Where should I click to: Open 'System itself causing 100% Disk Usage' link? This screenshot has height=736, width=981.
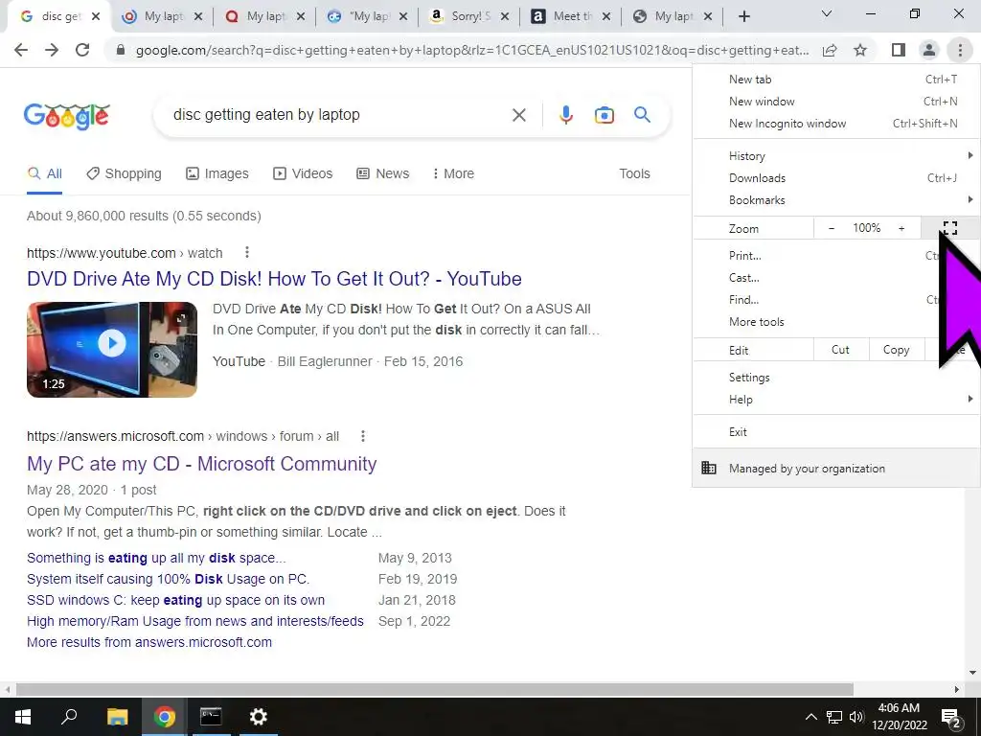(169, 579)
